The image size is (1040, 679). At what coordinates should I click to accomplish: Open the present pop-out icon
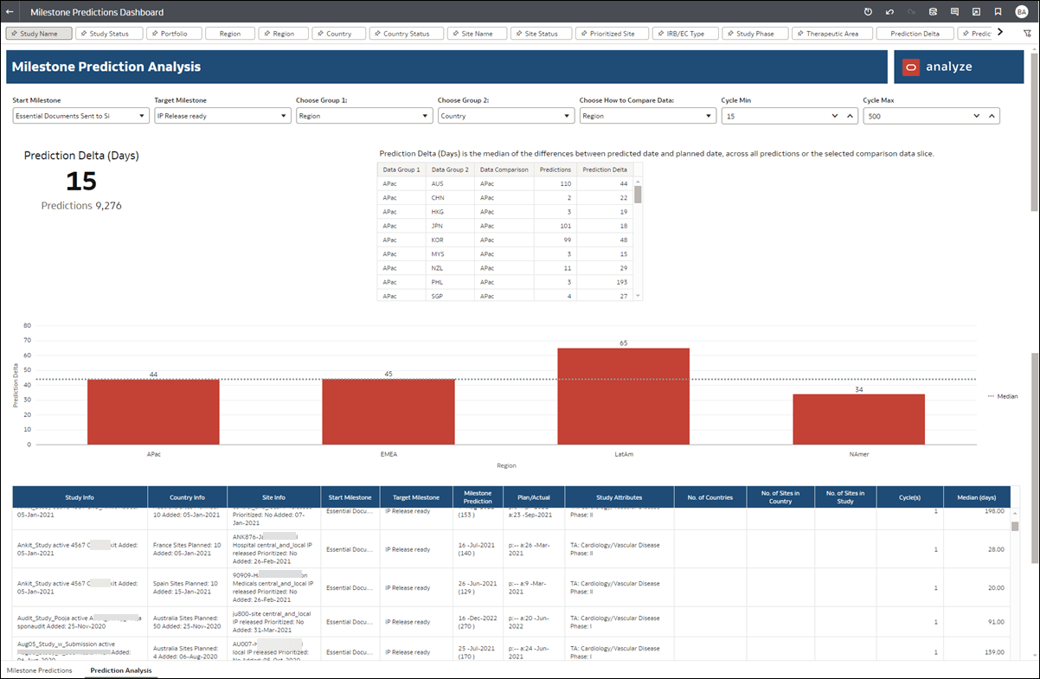point(976,12)
